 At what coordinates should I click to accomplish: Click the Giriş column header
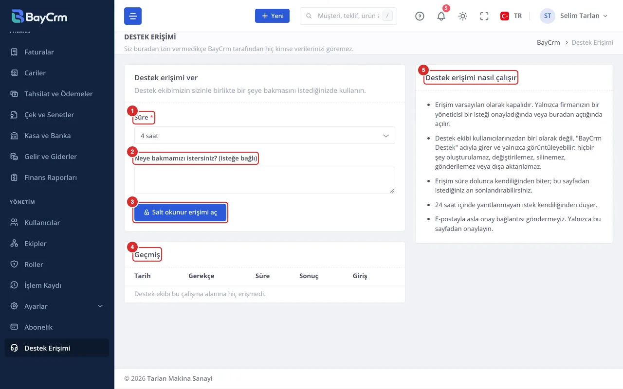(360, 276)
